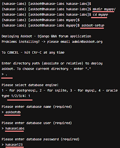Click the mkdir myapp/ command text

(x=104, y=9)
